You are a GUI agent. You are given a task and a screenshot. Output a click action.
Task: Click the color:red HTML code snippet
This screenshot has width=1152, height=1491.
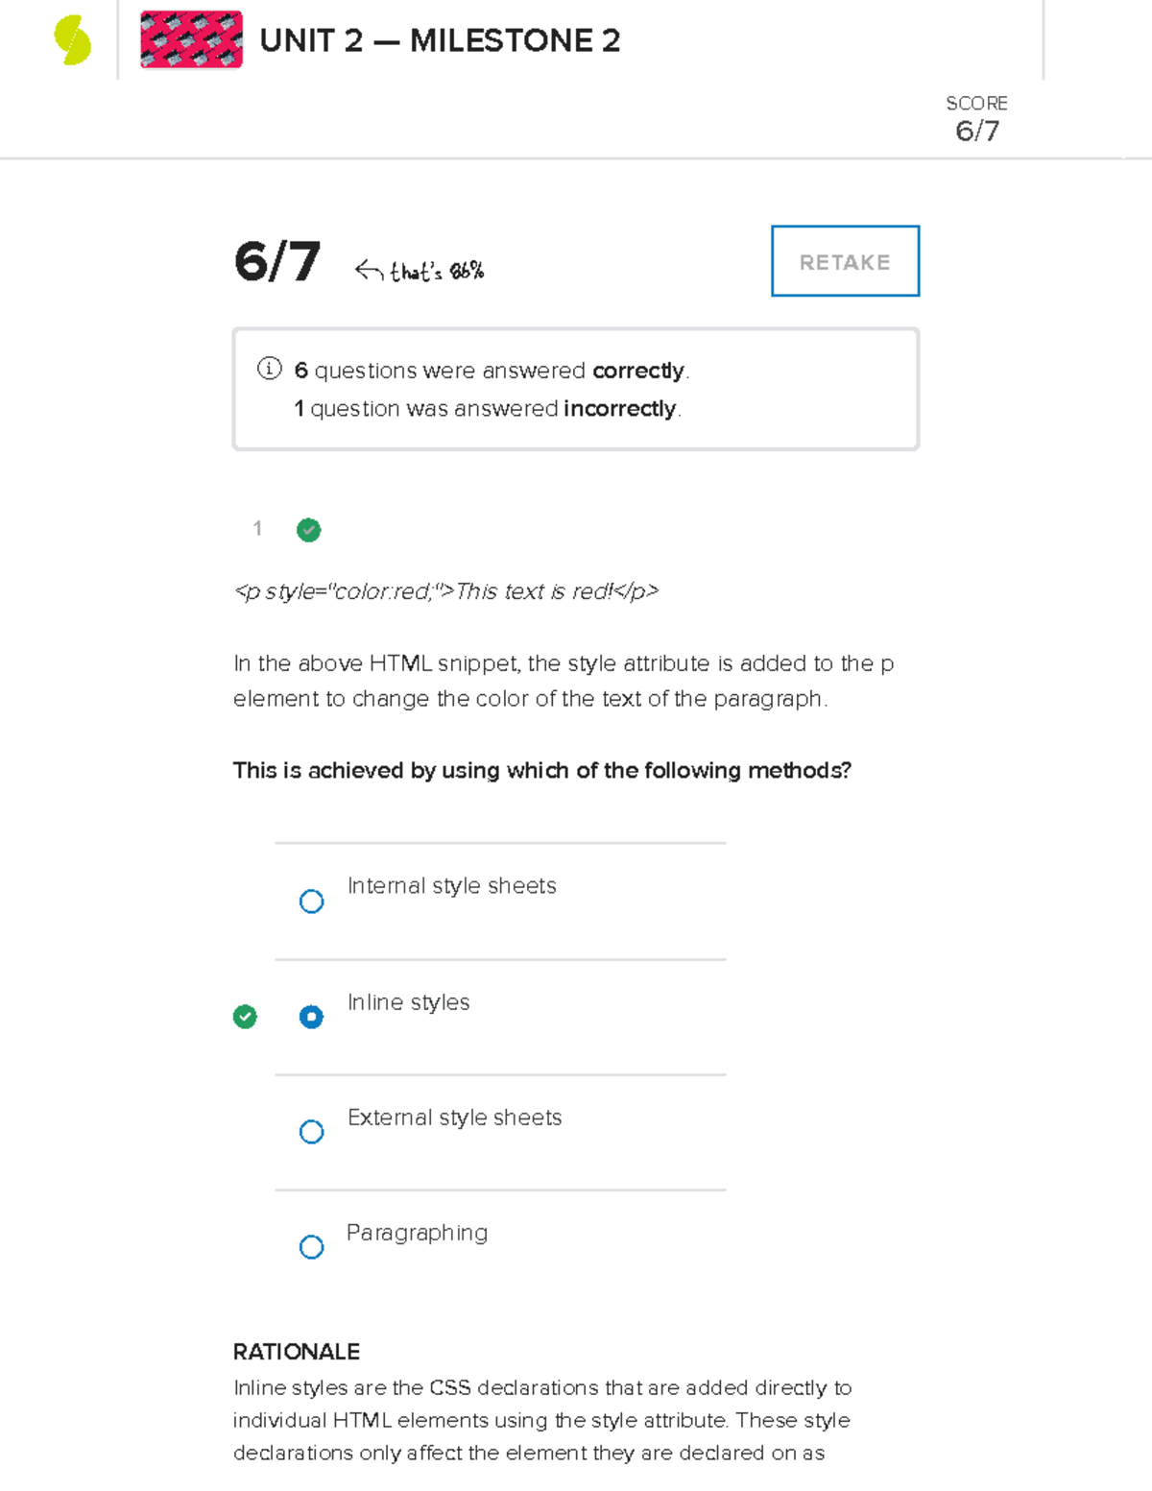[x=447, y=591]
